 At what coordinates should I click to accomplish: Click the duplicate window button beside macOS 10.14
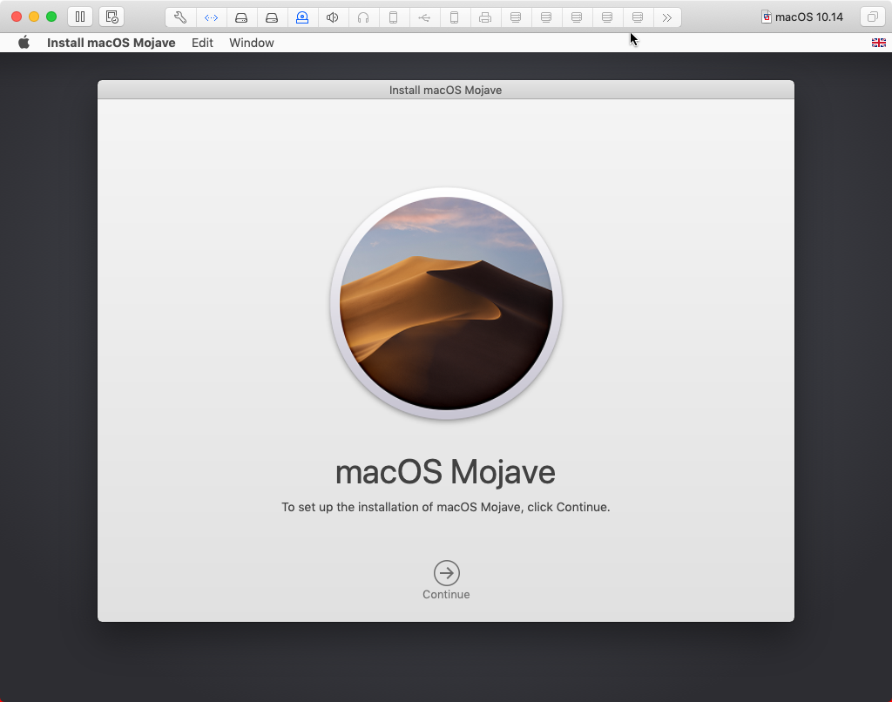872,16
